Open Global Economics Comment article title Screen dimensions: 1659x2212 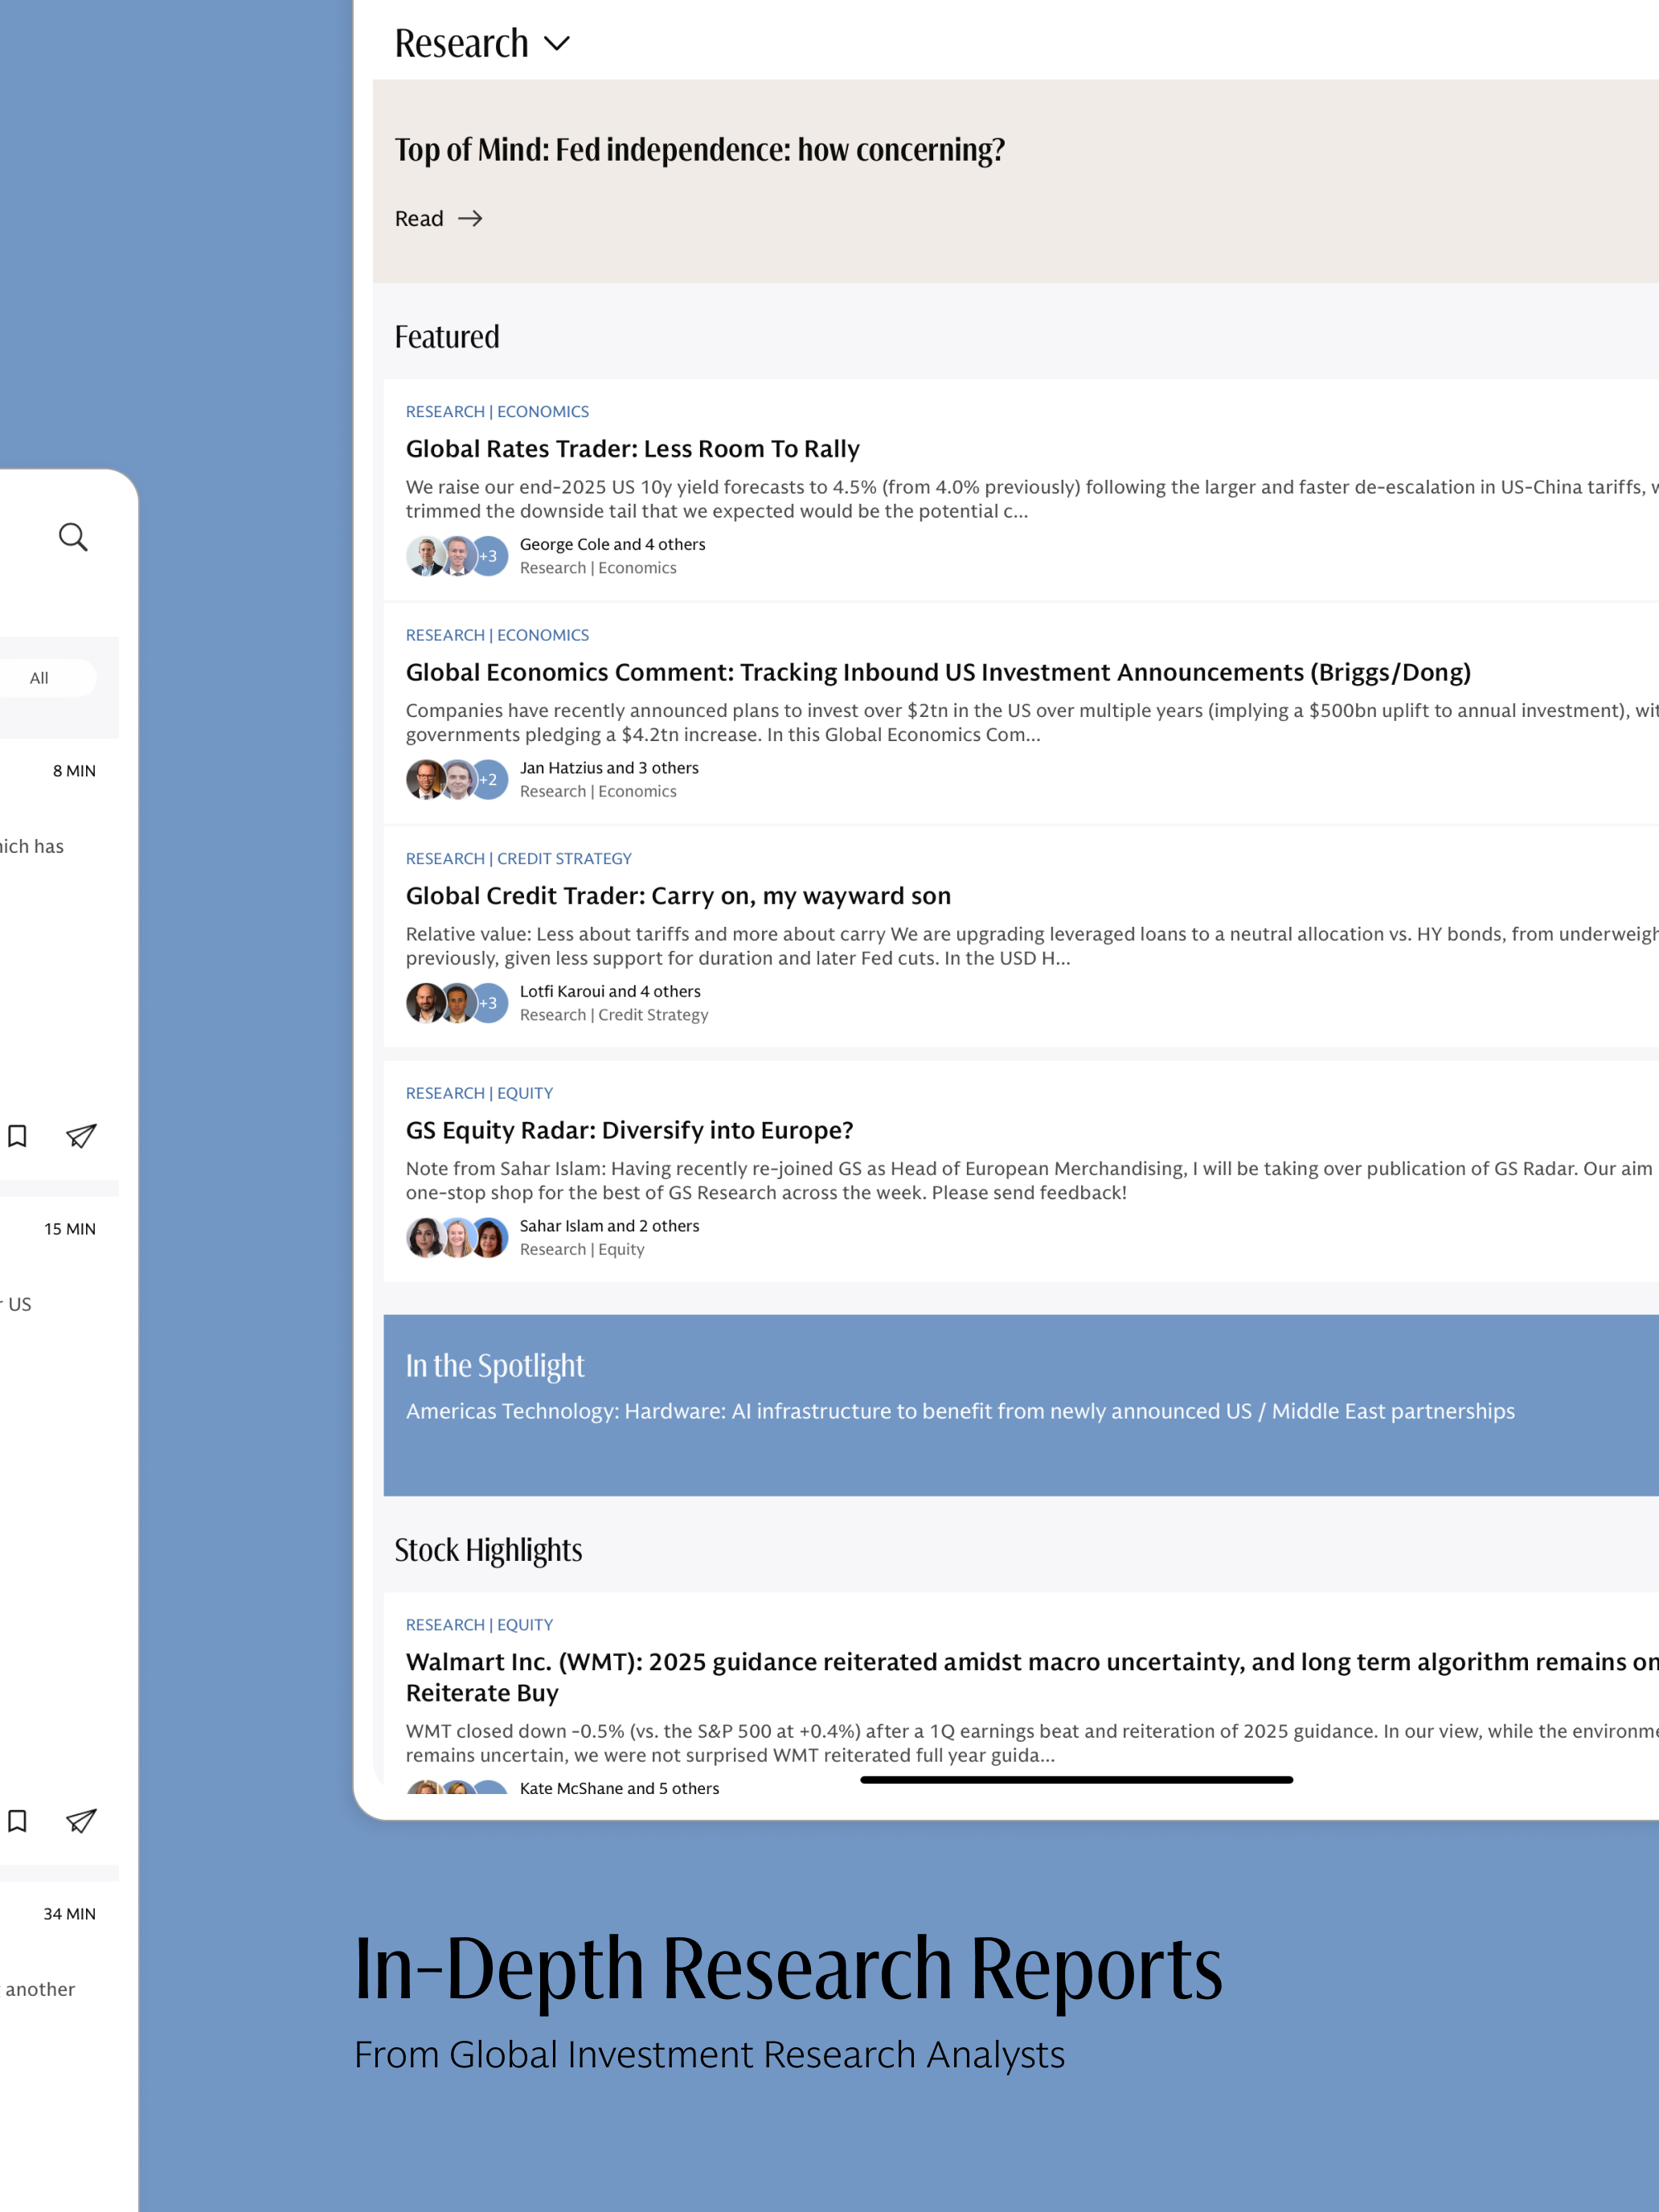coord(937,672)
